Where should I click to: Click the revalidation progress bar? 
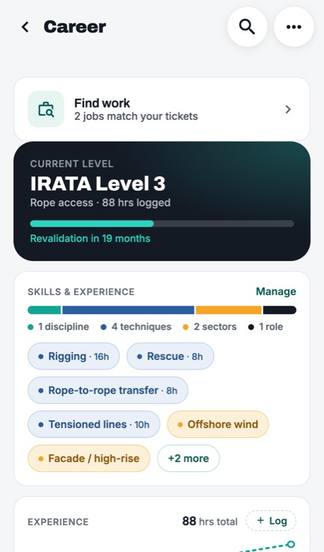(162, 224)
